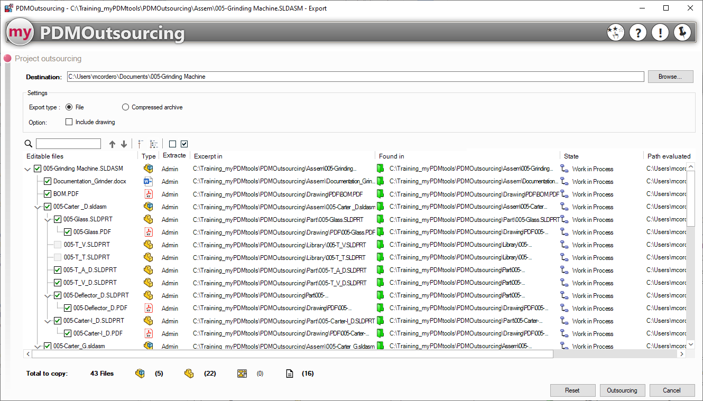This screenshot has width=703, height=401.
Task: Open help with the question mark icon
Action: 638,33
